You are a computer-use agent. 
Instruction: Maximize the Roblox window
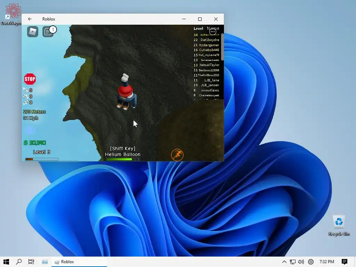click(200, 19)
